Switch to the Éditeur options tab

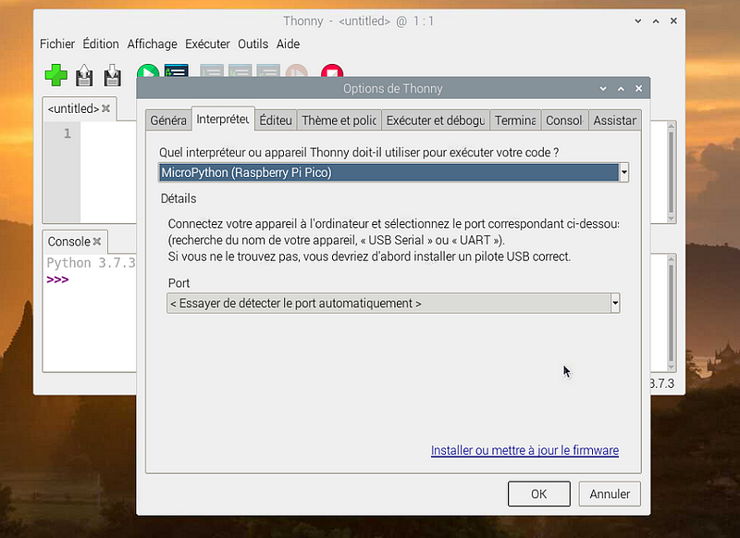tap(276, 120)
